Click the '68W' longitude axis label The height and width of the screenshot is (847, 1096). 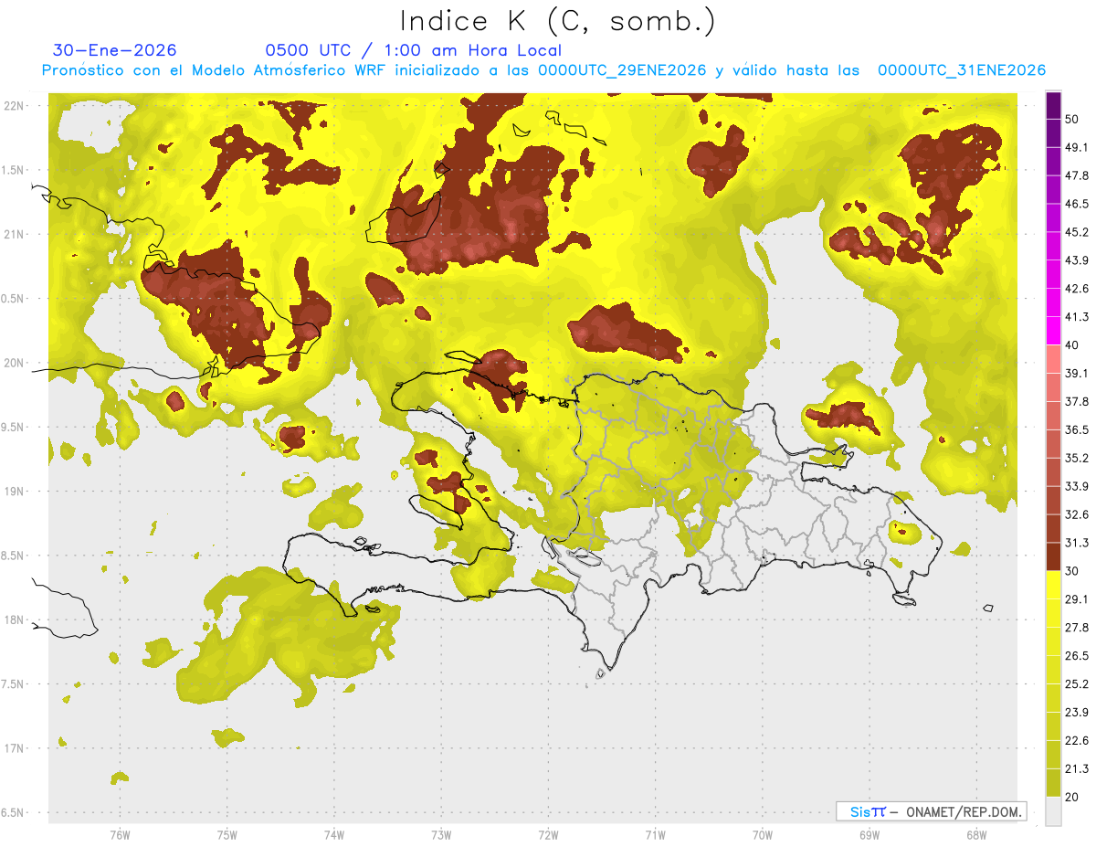976,835
